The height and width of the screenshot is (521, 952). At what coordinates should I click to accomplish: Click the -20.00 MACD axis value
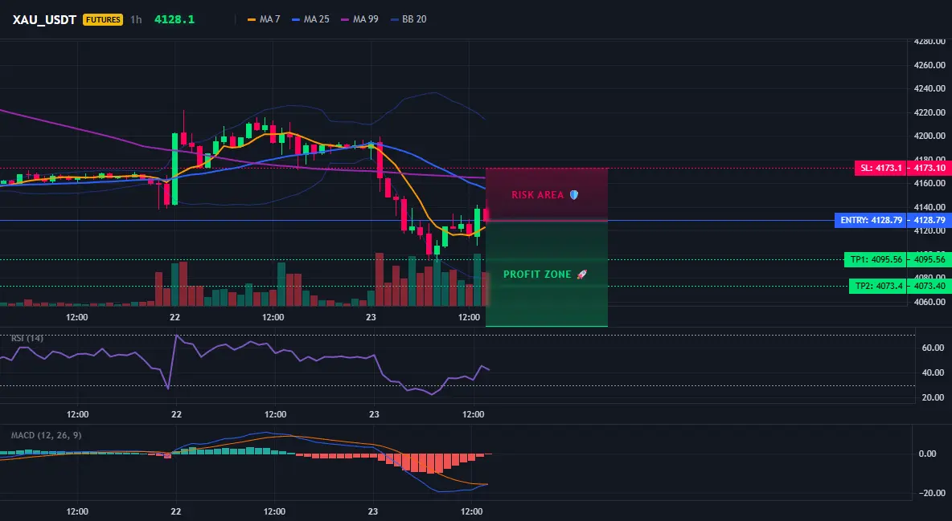tap(933, 493)
